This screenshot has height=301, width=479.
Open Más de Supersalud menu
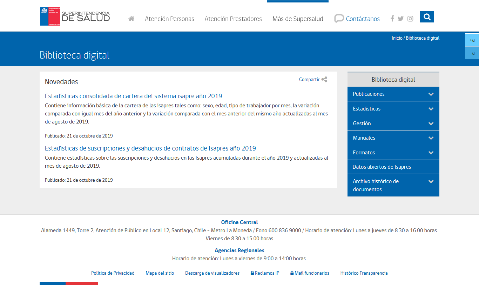pyautogui.click(x=298, y=19)
